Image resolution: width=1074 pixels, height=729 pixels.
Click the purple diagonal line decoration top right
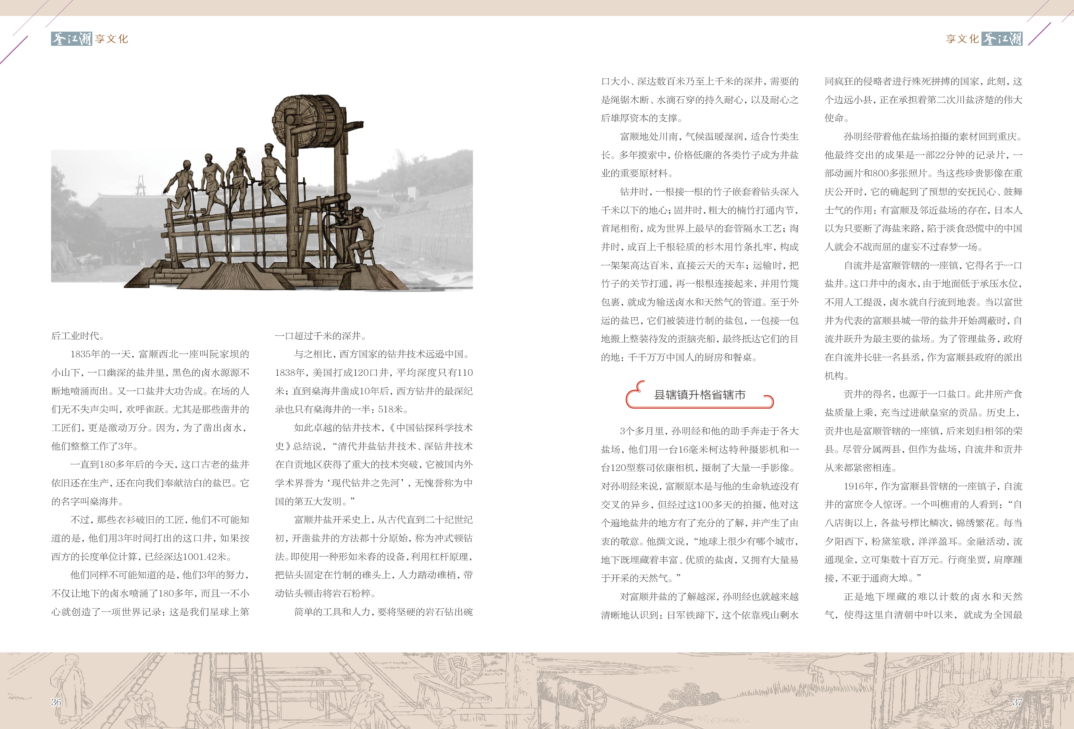point(1040,33)
